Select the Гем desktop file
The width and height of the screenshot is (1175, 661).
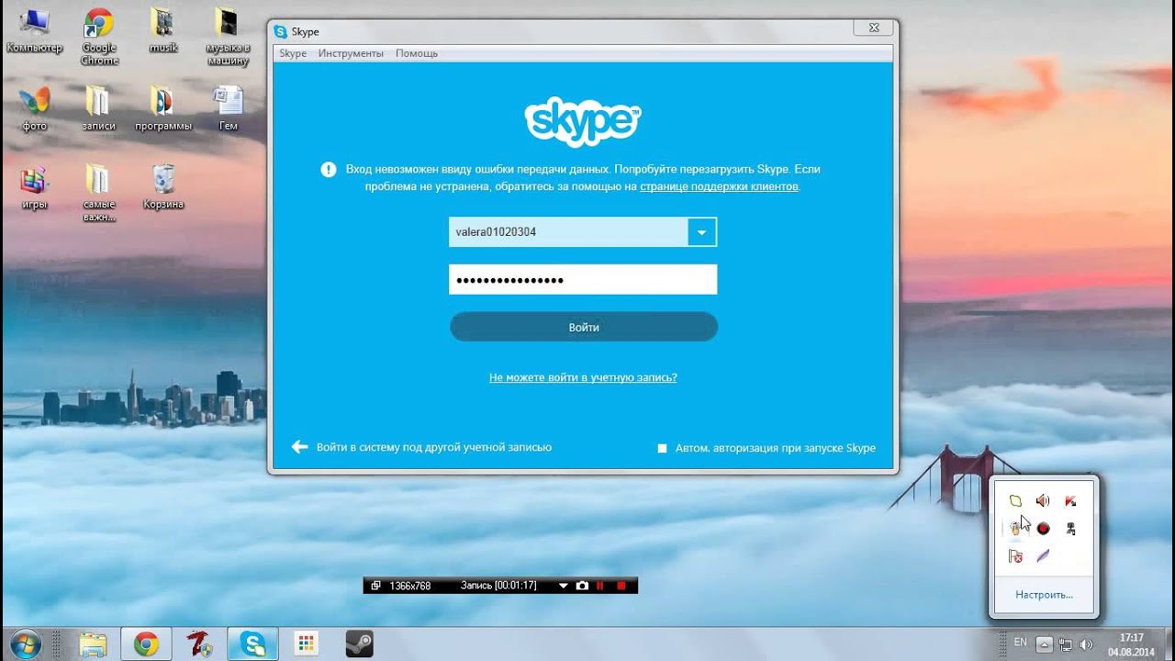pyautogui.click(x=228, y=109)
